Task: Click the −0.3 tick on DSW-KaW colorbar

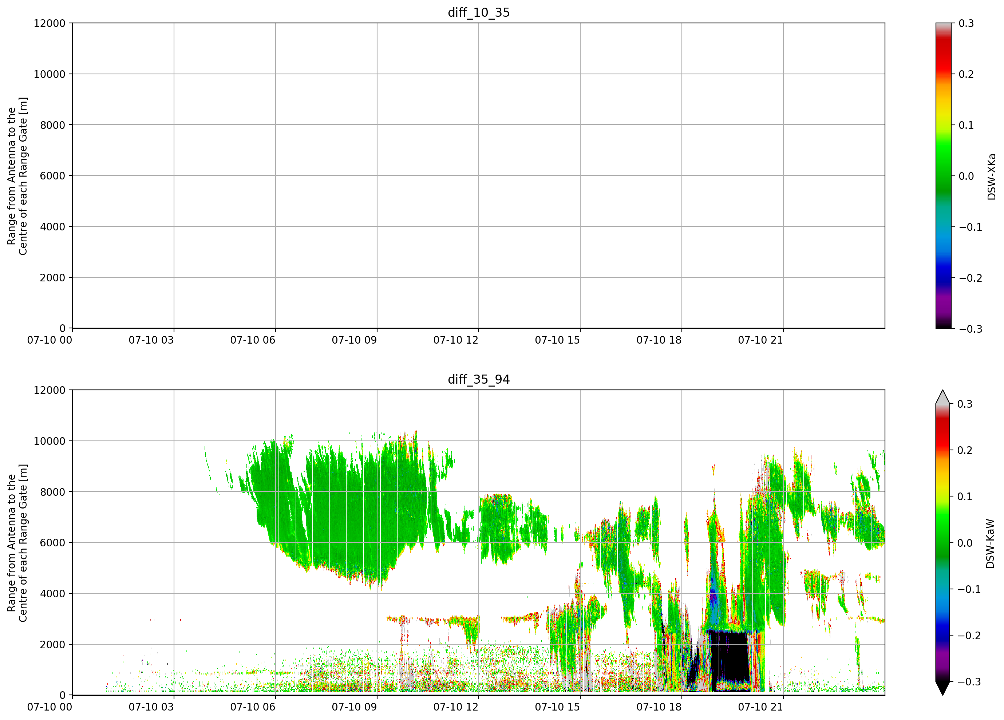Action: pos(969,681)
